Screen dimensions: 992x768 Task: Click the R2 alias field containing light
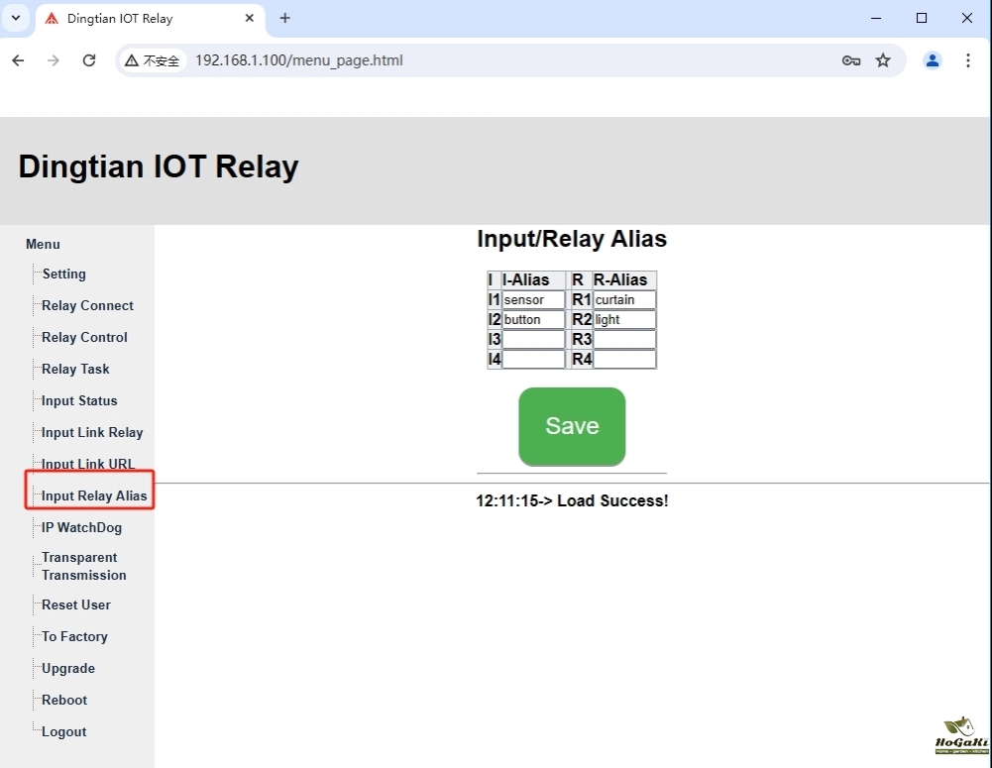624,319
